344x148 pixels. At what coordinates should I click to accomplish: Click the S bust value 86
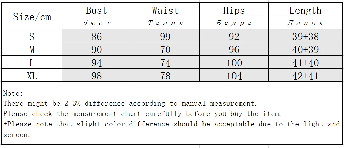(x=97, y=36)
